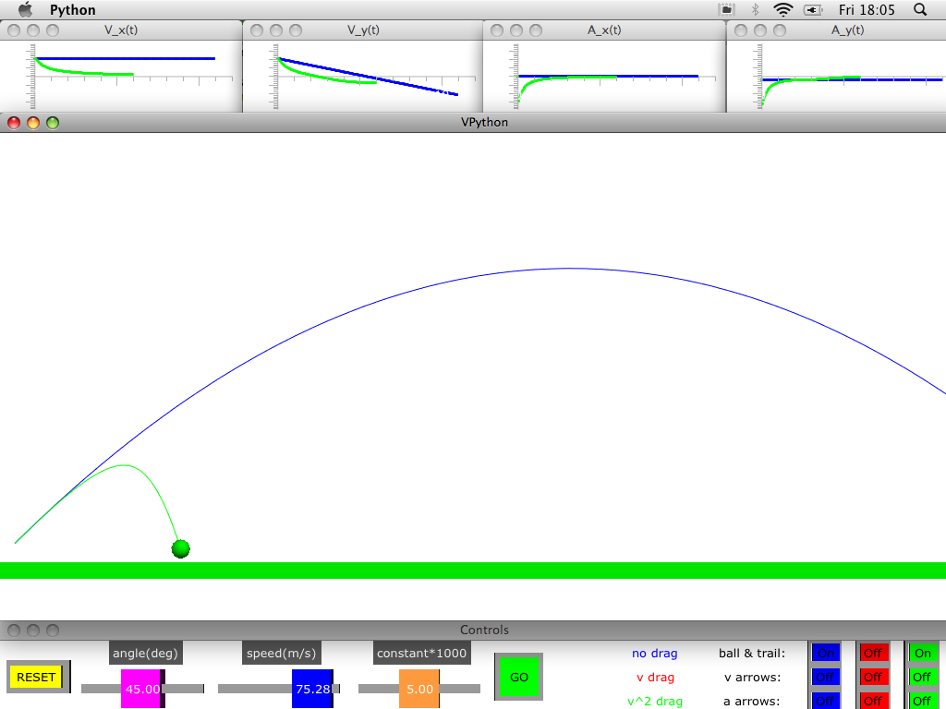Toggle v drag ball & trail red switch
Screen dimensions: 946x709
click(x=873, y=654)
